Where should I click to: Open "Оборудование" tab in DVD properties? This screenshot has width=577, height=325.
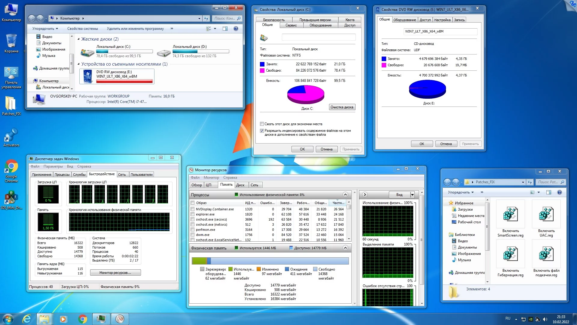[x=405, y=20]
